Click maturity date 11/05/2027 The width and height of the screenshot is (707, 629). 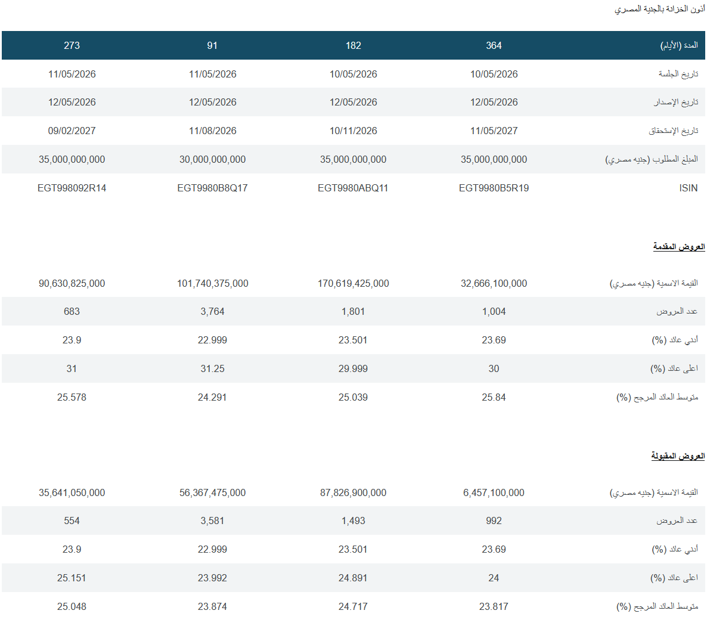pos(494,131)
